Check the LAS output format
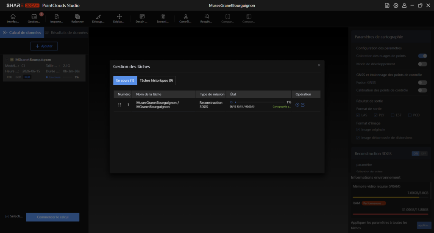Viewport: 434px width, 233px height. coord(358,115)
